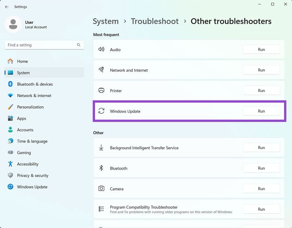The image size is (292, 228).
Task: Open Troubleshoot from the breadcrumb
Action: click(155, 21)
